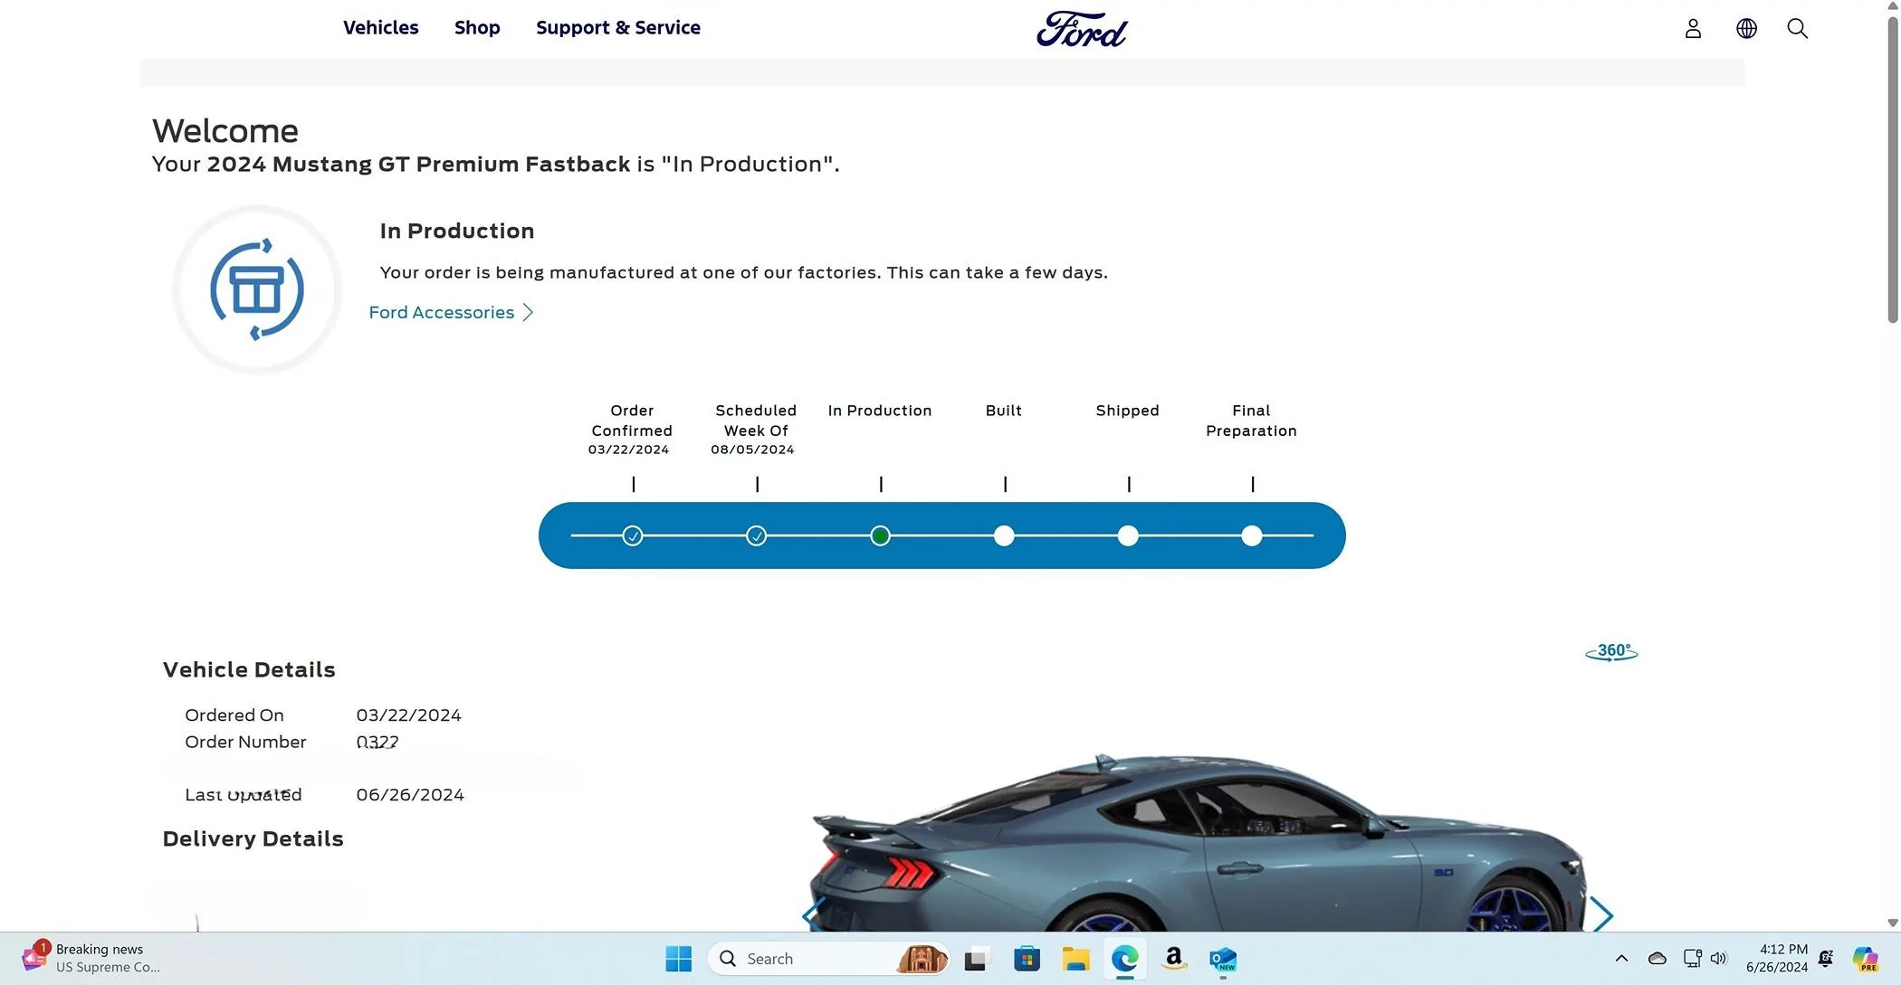Select the Scheduled Week Of checkmark step
The image size is (1901, 985).
click(x=757, y=536)
